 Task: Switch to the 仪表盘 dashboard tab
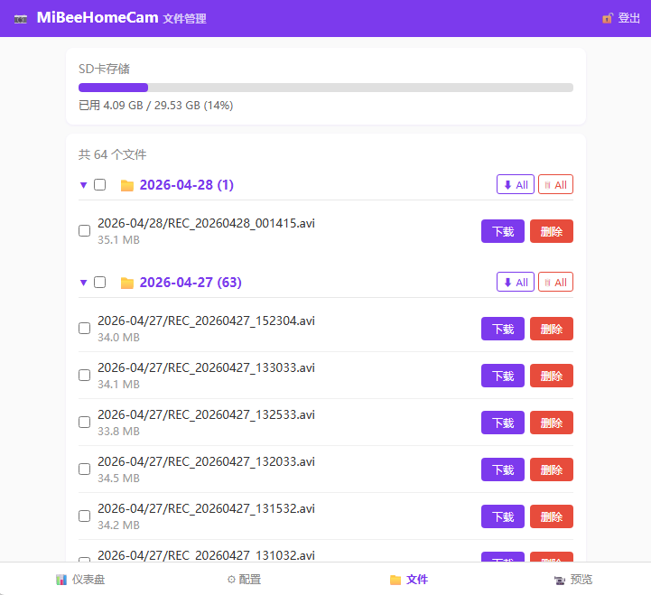[x=80, y=580]
